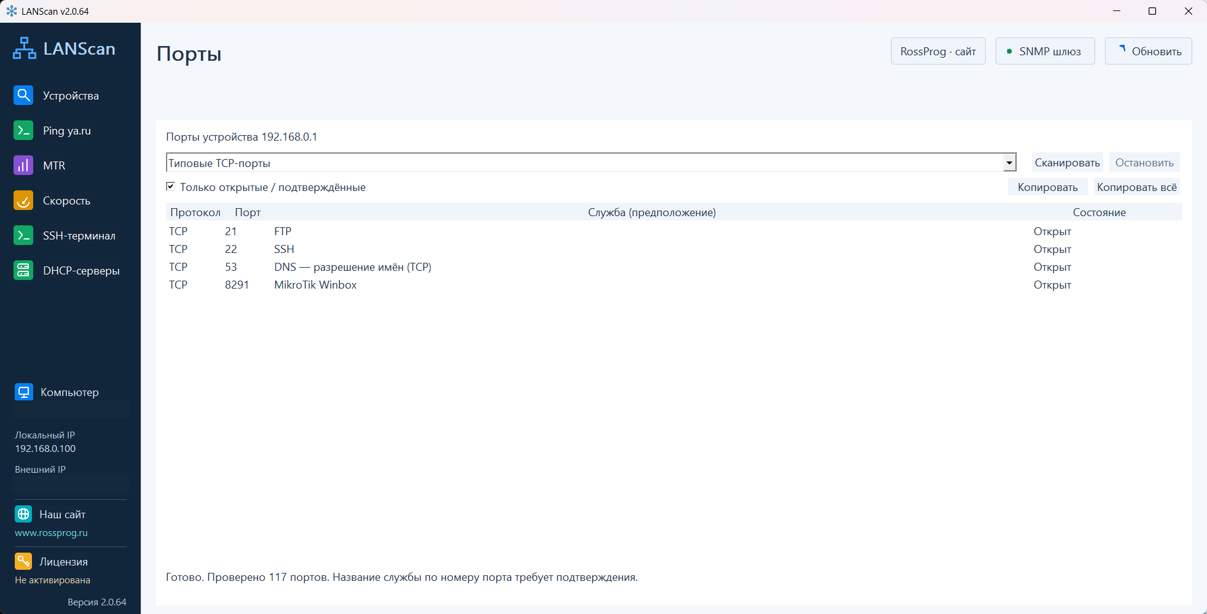Click the local IP 192.168.0.100 value

pyautogui.click(x=45, y=449)
